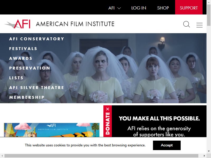
Task: Click the scroll right arrow
Action: click(204, 156)
